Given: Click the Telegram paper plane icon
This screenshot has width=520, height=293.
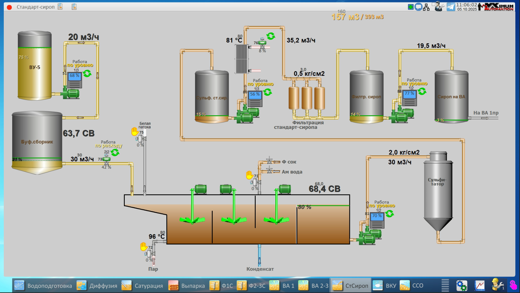Looking at the screenshot, I should pyautogui.click(x=451, y=7).
